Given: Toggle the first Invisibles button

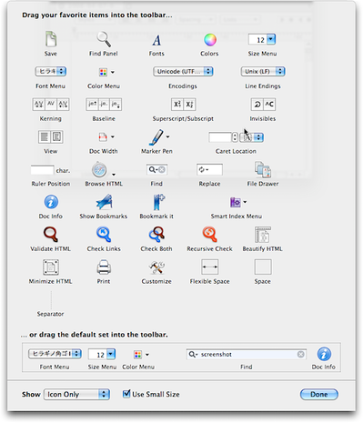Looking at the screenshot, I should (257, 105).
